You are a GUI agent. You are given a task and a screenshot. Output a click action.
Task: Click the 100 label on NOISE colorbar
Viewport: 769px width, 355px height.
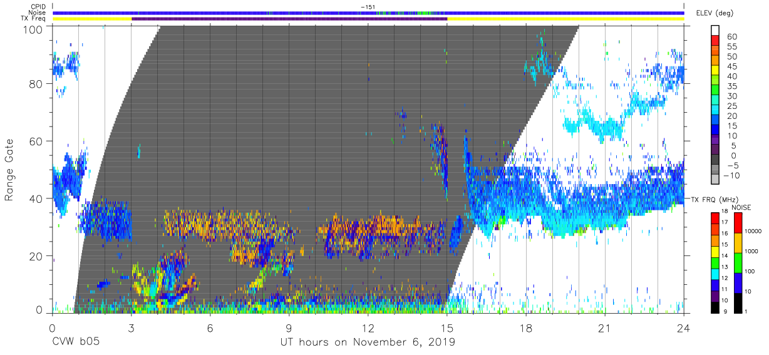coord(750,271)
